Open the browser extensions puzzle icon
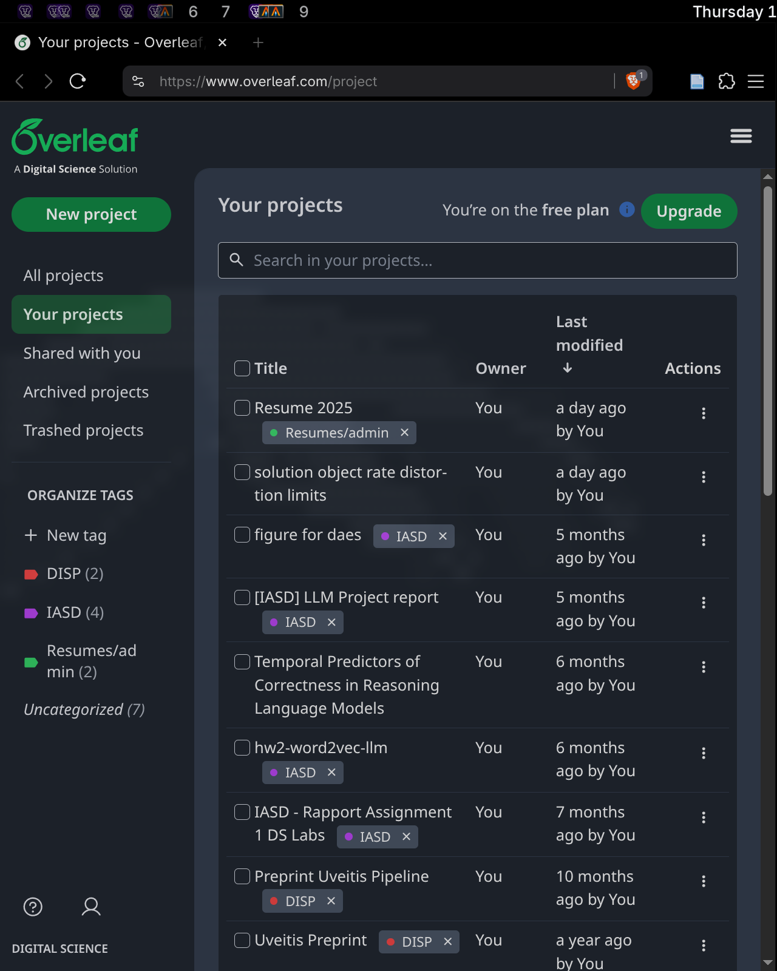This screenshot has height=971, width=777. click(x=727, y=81)
